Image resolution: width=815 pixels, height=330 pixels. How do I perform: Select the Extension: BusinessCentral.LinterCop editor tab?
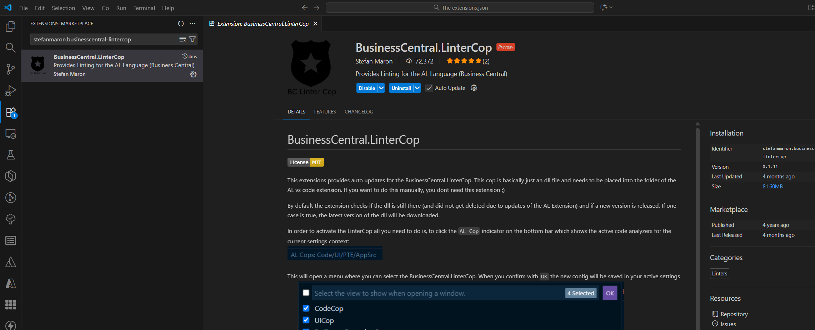coord(263,24)
